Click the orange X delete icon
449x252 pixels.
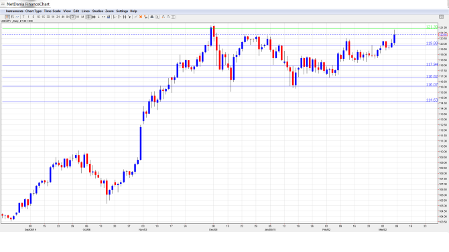141,17
